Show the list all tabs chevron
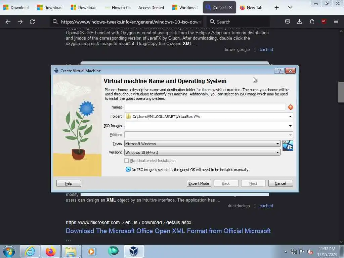Viewport: 344px width, 258px height. 290,7
